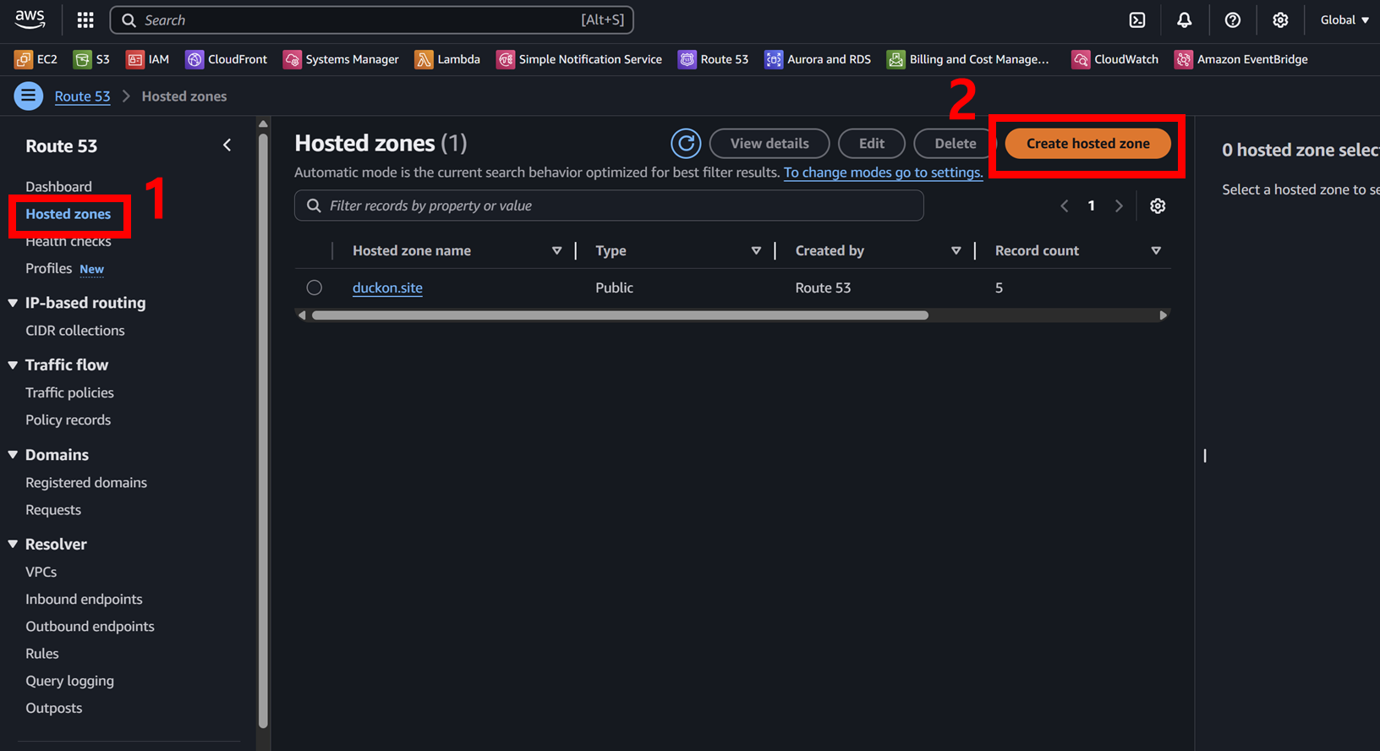Open the Lambda shortcut
Viewport: 1380px width, 751px height.
tap(447, 59)
